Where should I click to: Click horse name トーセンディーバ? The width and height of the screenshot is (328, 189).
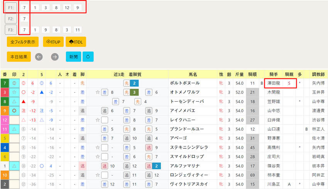(x=187, y=101)
